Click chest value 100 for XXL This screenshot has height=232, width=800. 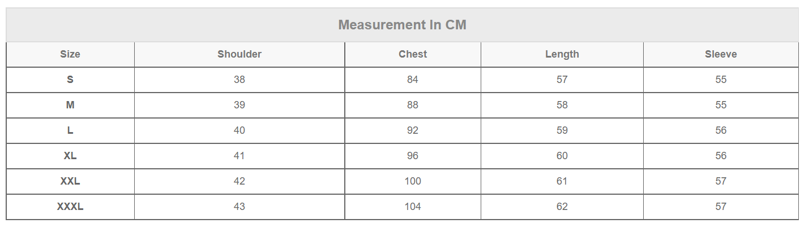tap(413, 181)
